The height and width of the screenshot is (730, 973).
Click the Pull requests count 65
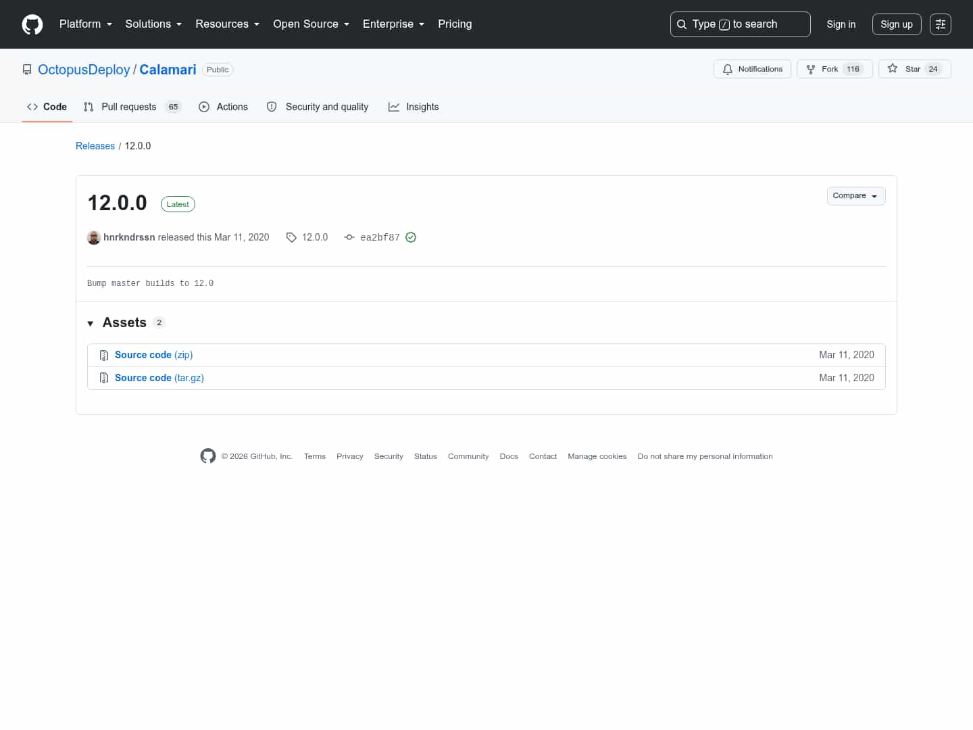click(x=173, y=107)
